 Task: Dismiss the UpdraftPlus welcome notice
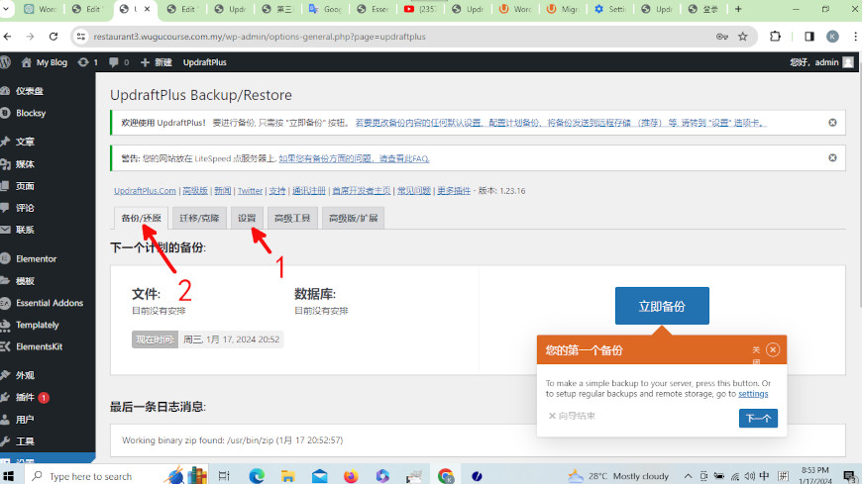click(832, 123)
